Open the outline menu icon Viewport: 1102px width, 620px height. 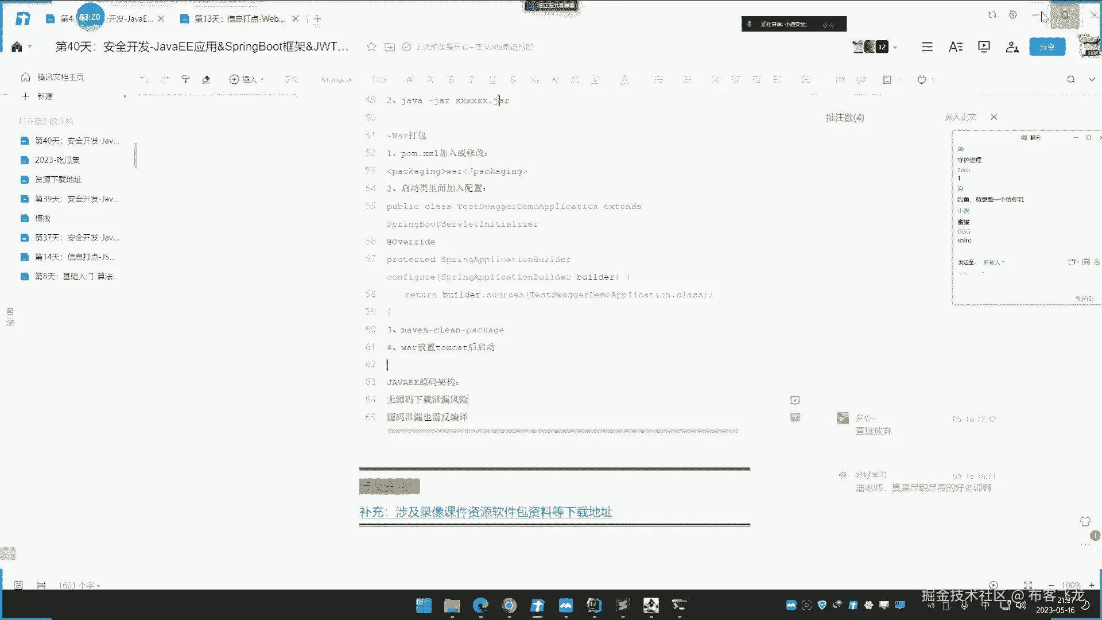click(927, 47)
